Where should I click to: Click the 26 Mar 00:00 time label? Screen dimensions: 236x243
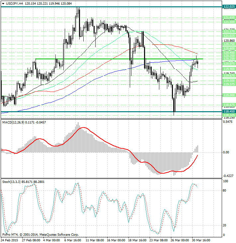pyautogui.click(x=180, y=240)
